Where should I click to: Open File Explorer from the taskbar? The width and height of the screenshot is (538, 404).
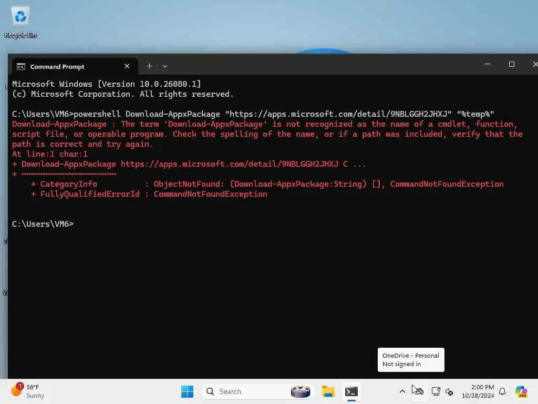328,391
